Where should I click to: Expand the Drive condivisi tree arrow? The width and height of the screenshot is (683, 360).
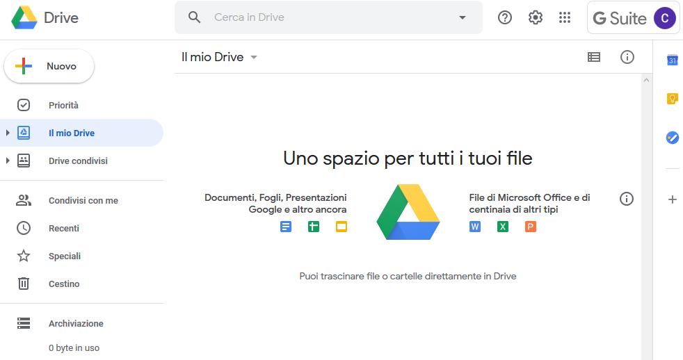coord(8,161)
